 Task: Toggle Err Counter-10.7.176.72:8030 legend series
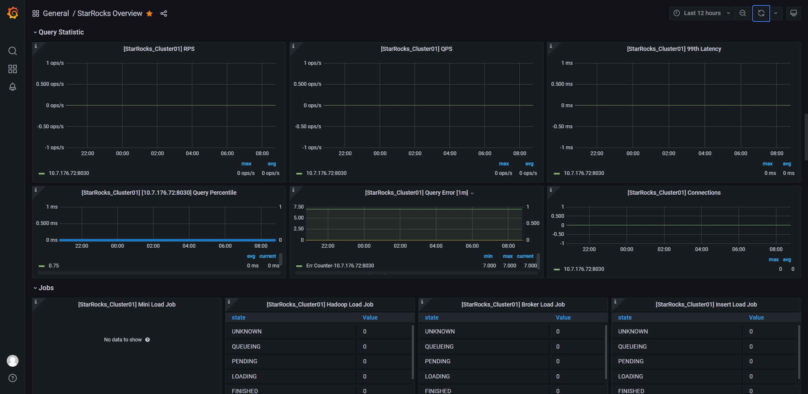coord(340,266)
